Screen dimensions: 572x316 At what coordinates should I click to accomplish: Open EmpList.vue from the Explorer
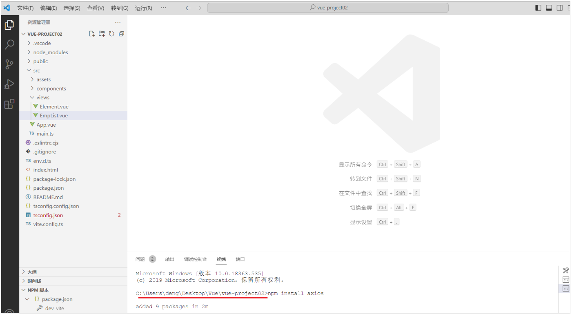[53, 115]
